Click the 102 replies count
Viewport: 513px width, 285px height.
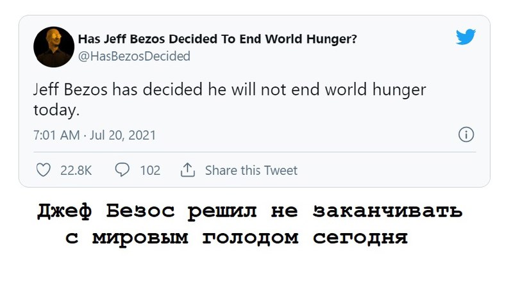click(150, 171)
